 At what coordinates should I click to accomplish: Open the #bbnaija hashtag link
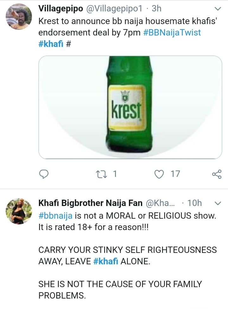[x=55, y=216]
